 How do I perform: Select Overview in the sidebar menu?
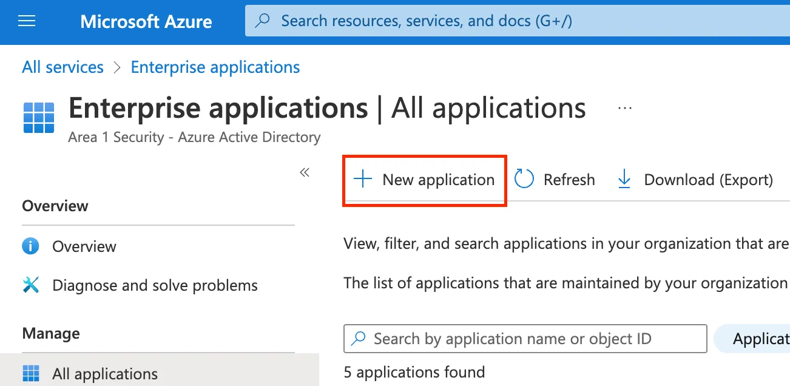click(84, 246)
